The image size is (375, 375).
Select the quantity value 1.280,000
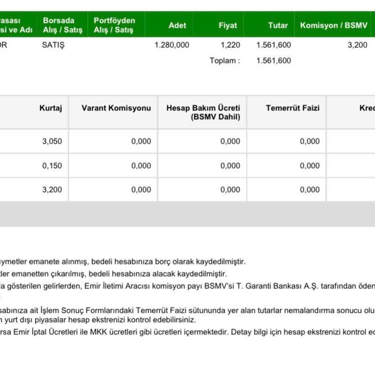[x=172, y=45]
